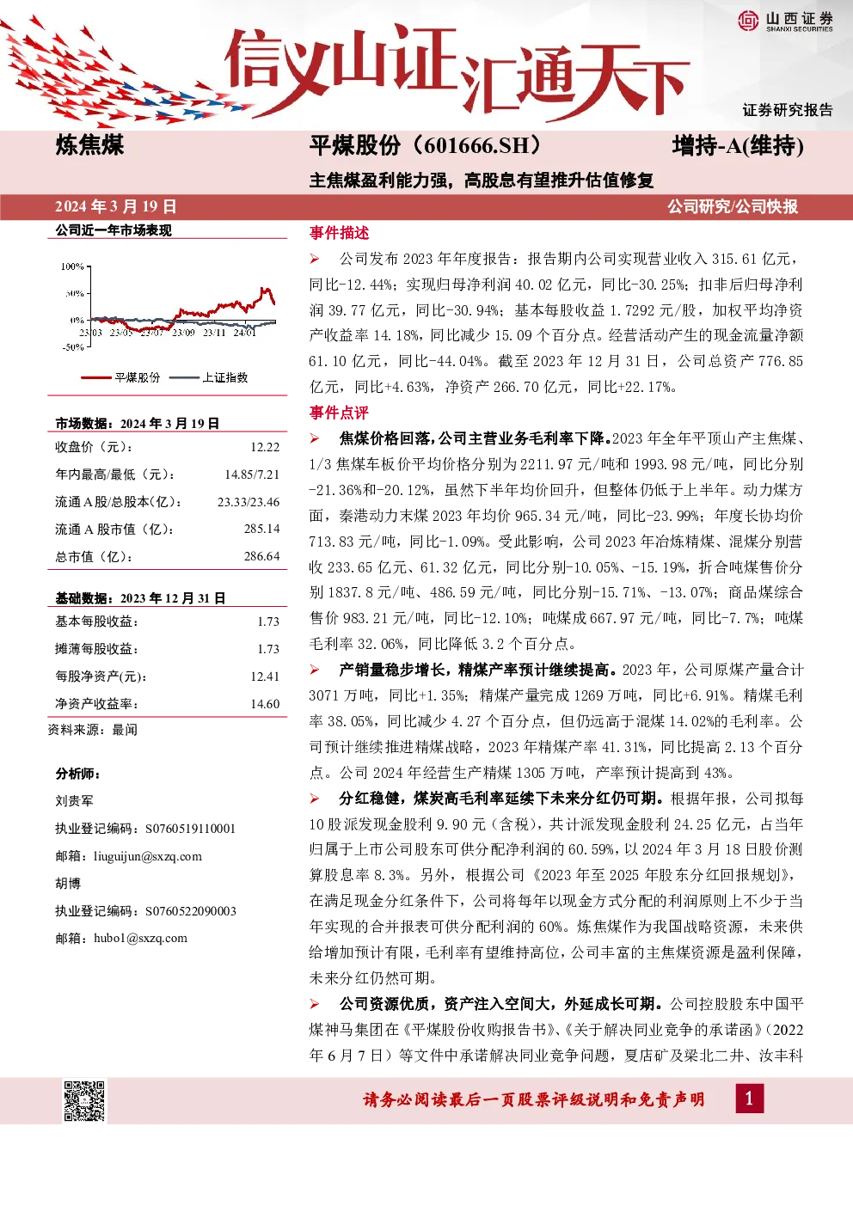Click the share count value 23.33/23.46

coord(249,502)
